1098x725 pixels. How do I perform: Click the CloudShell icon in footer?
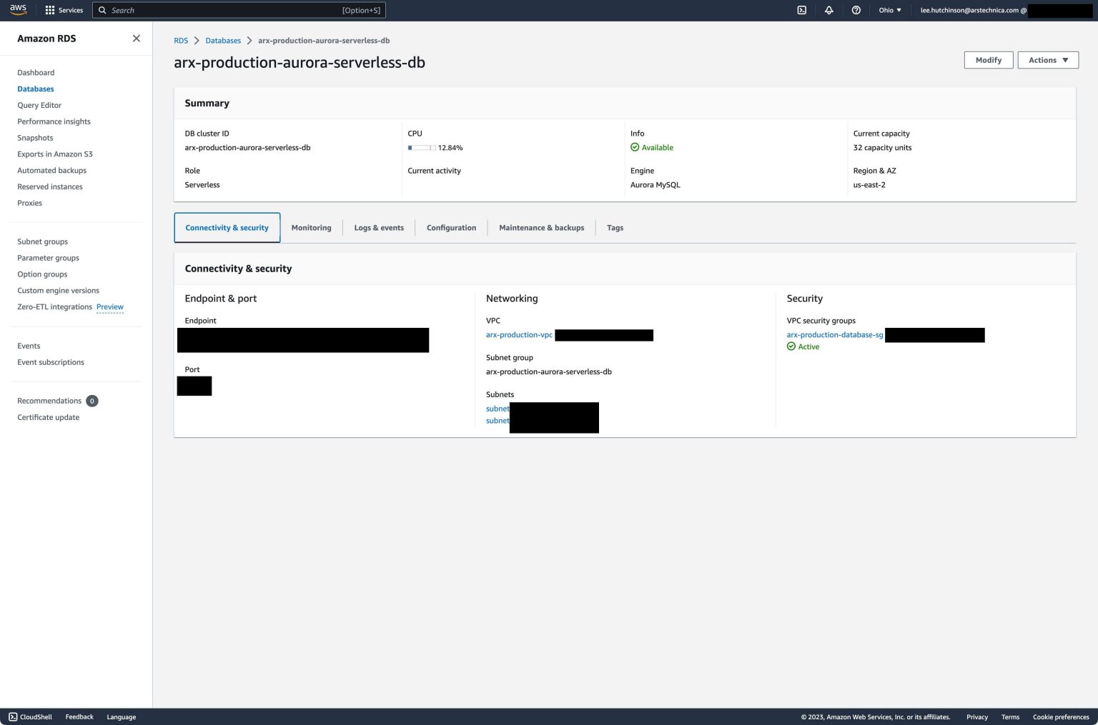(x=13, y=716)
